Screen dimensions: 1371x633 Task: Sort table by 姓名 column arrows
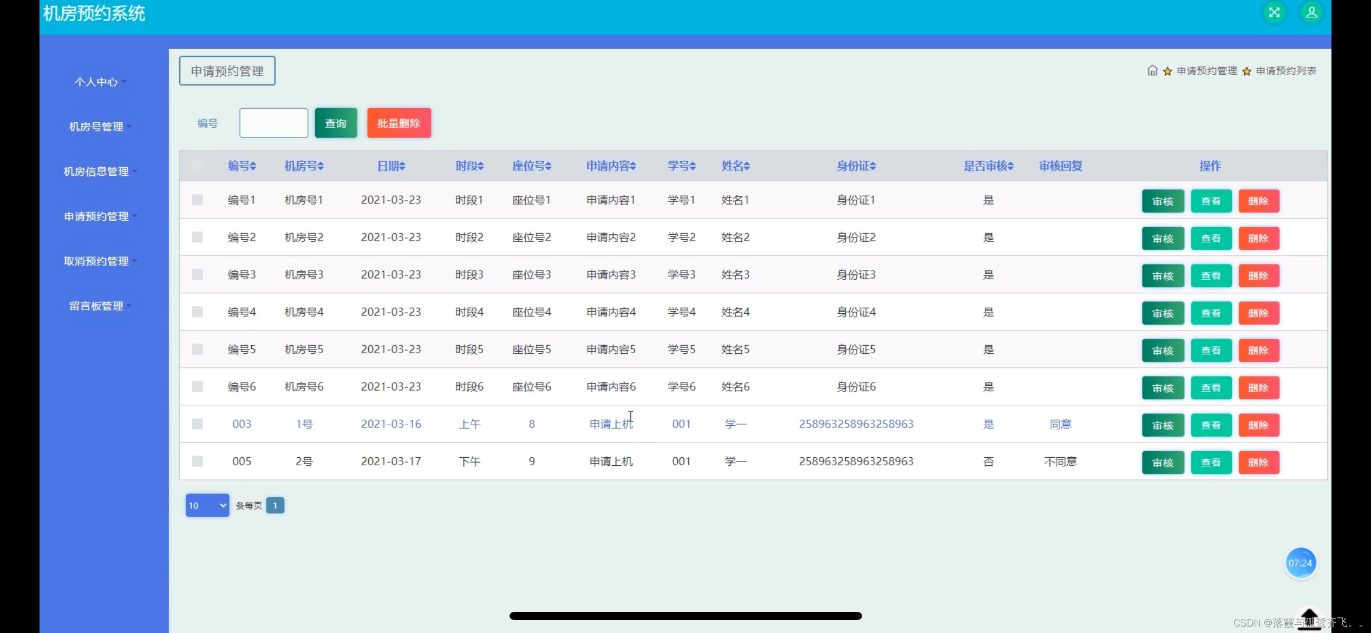click(x=747, y=166)
